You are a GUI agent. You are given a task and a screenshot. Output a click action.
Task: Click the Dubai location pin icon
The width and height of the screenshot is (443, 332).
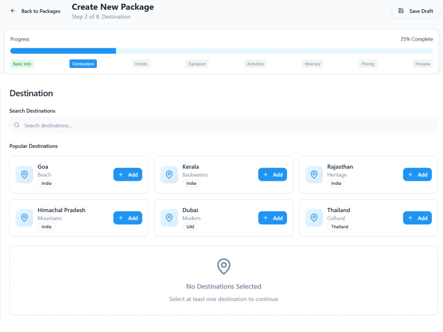pyautogui.click(x=169, y=218)
